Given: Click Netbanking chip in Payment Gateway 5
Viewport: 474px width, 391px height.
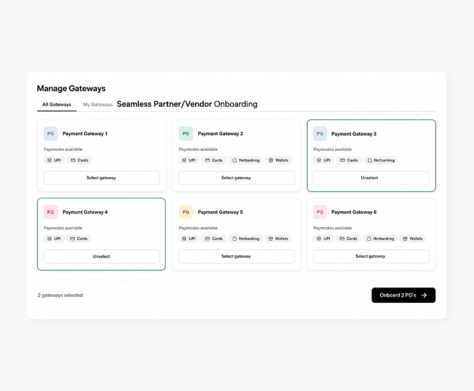Looking at the screenshot, I should coord(246,239).
